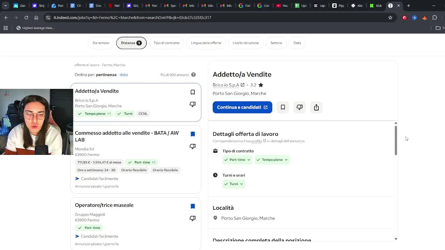Viewport: 445px width, 250px height.
Task: Open the profilo link in job details
Action: point(257,141)
